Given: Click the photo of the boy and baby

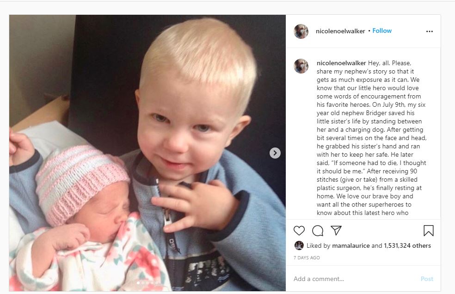Looking at the screenshot, I should (148, 153).
